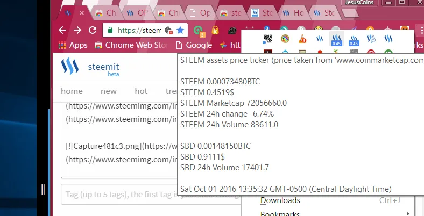Select Downloads from the Chrome menu
This screenshot has height=216, width=424.
tap(280, 200)
